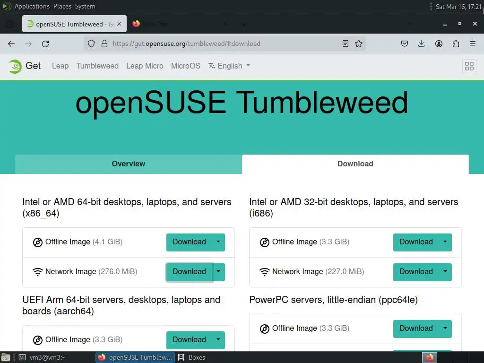Open the Firefox downloads panel icon
484x363 pixels.
pyautogui.click(x=421, y=43)
